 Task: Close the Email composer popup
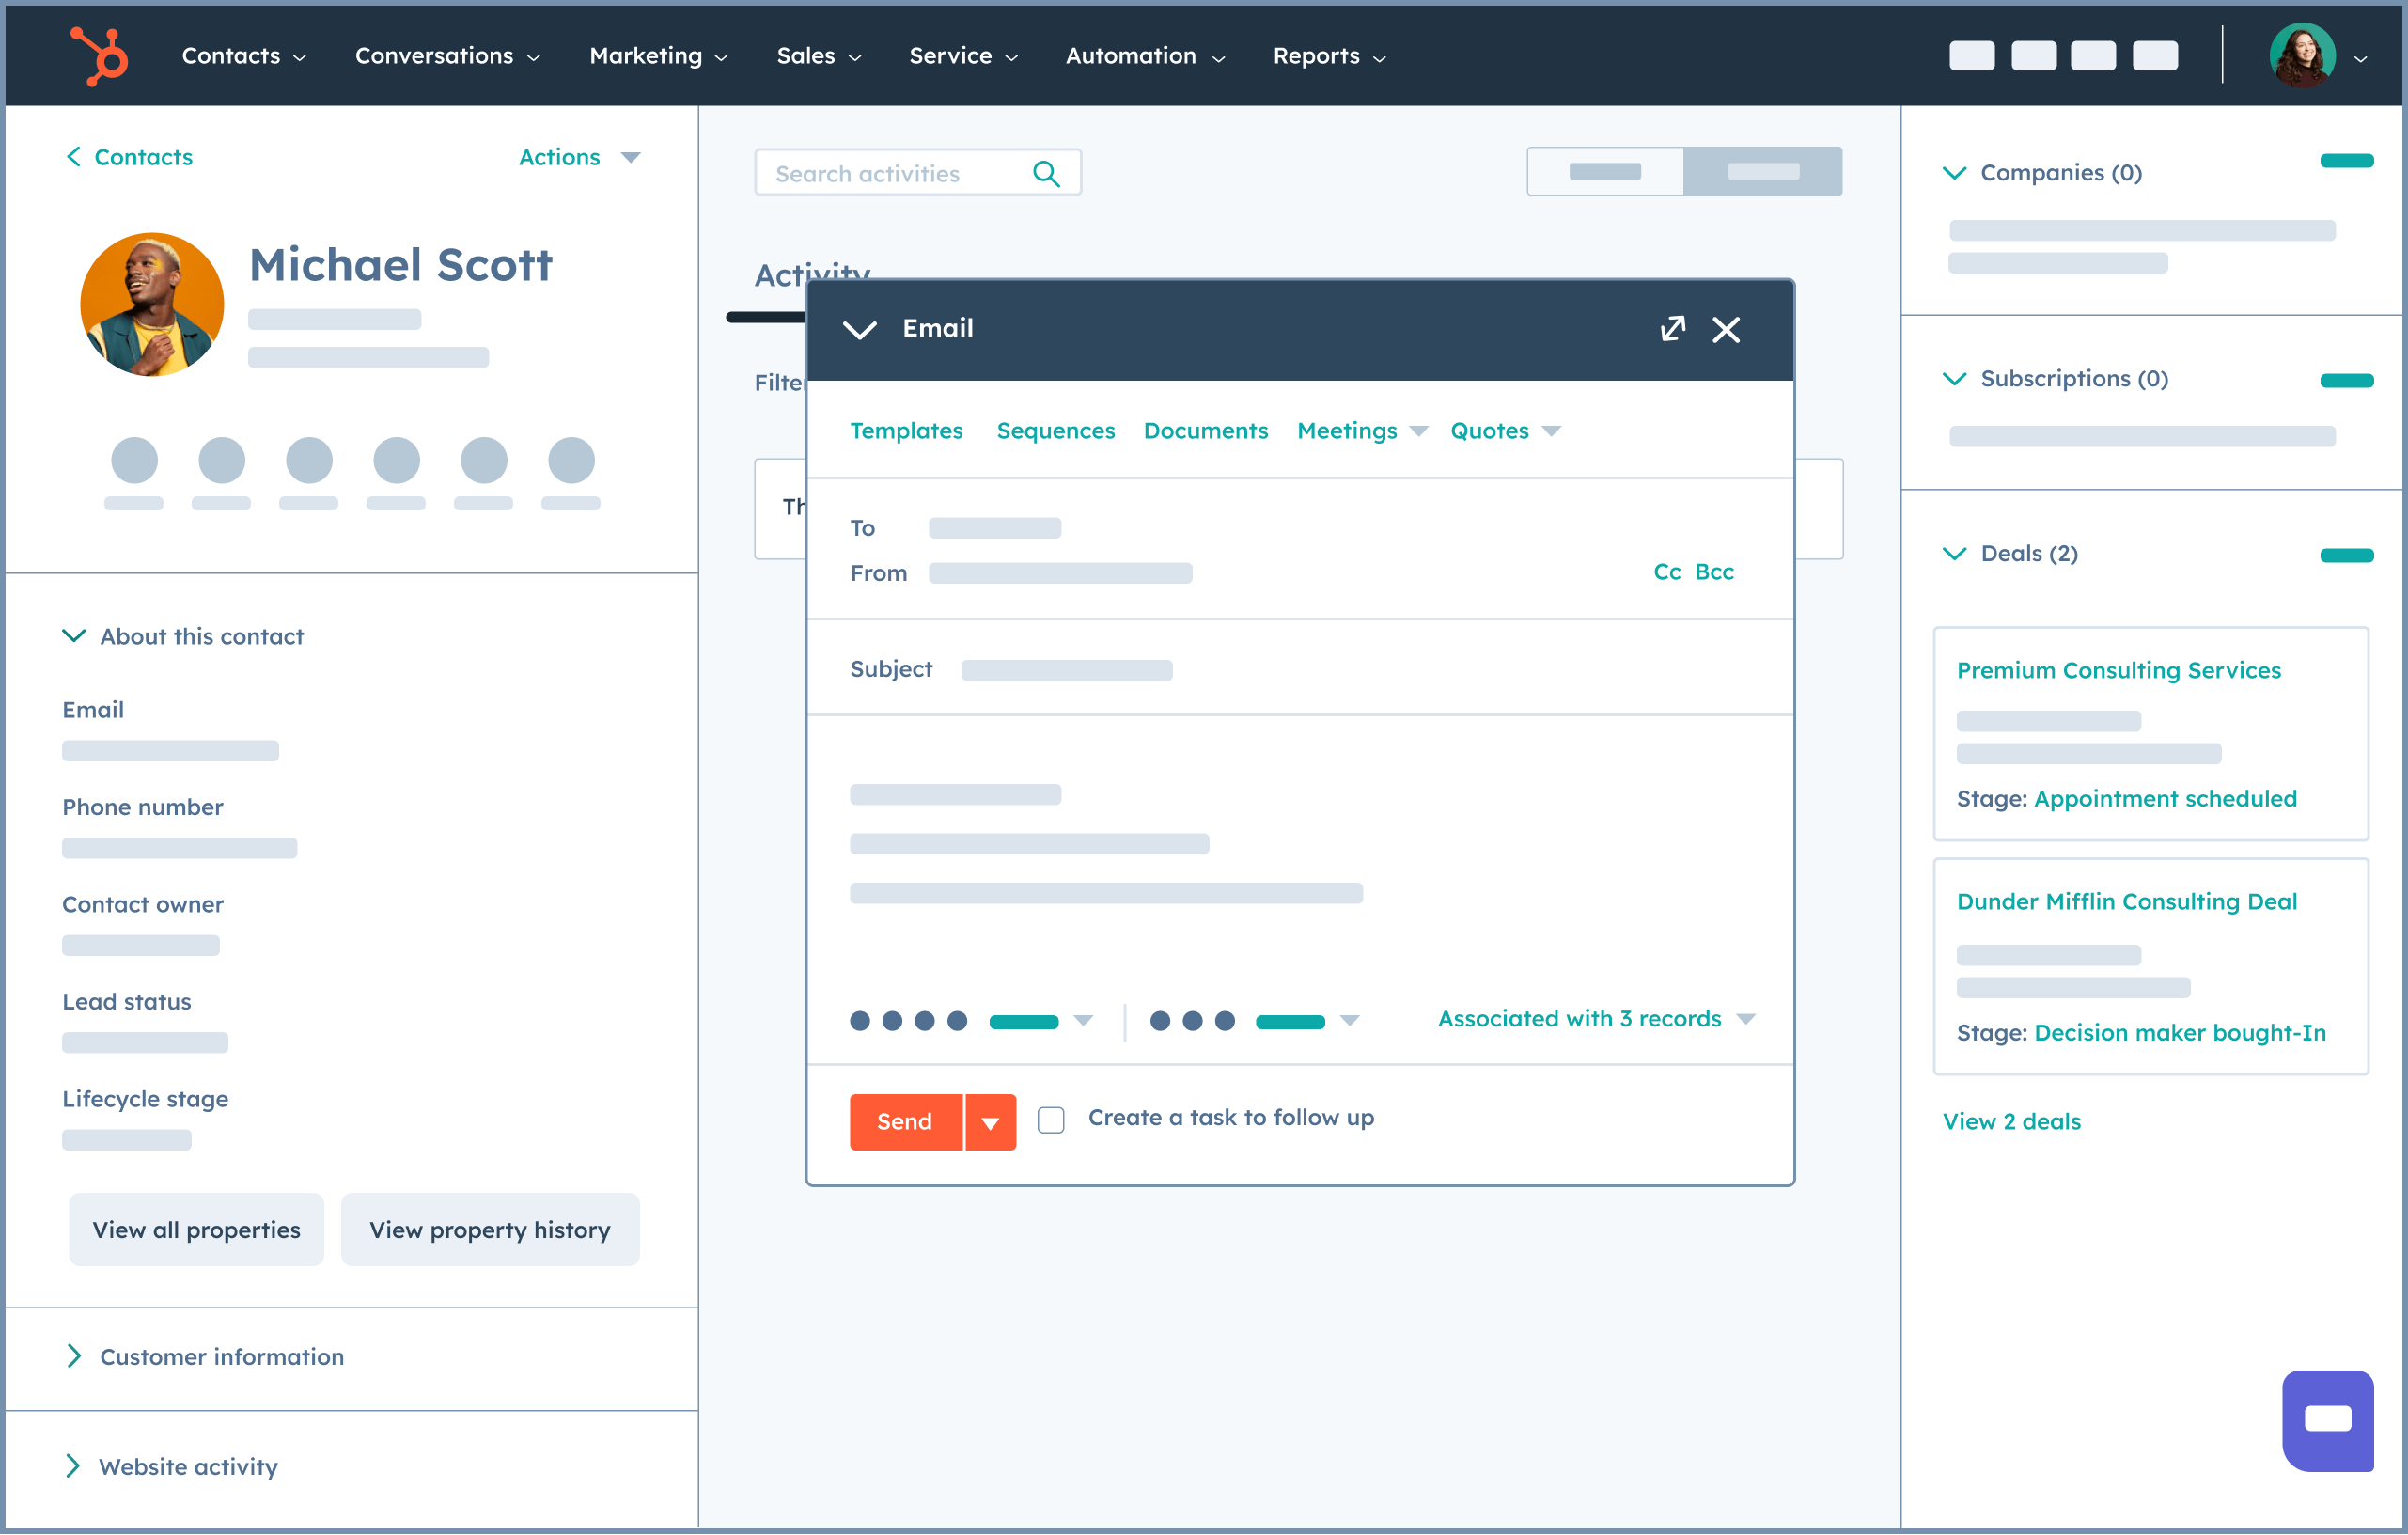(1726, 329)
